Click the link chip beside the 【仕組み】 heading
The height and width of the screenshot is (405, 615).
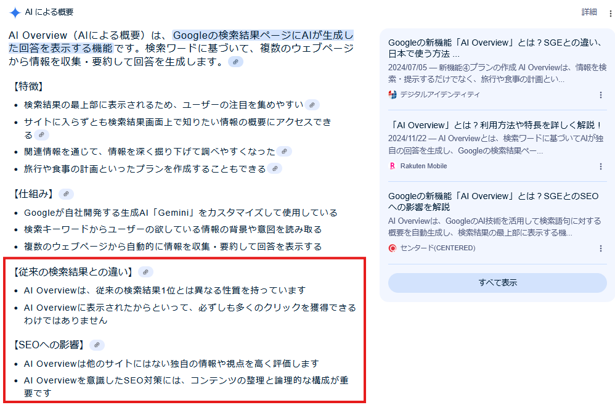67,194
